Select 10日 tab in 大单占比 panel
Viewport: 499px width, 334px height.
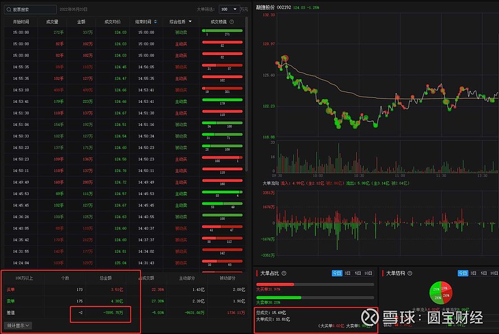click(368, 274)
